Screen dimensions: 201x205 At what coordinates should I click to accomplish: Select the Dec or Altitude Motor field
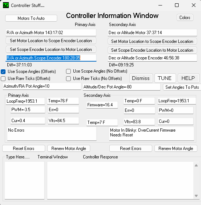point(152,33)
